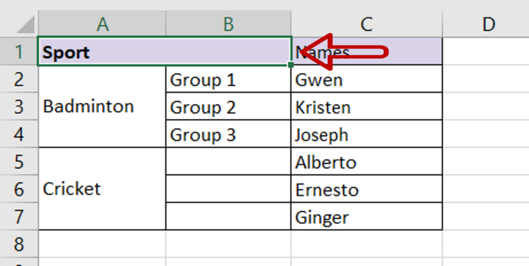
Task: Select row 5 header
Action: 19,161
